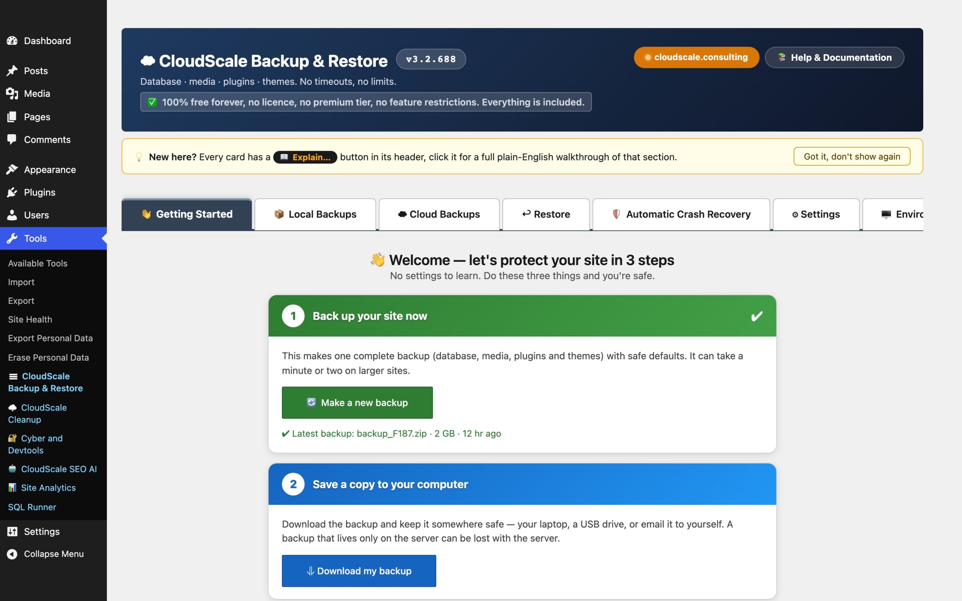
Task: Open the Local Backups tab
Action: pyautogui.click(x=315, y=214)
